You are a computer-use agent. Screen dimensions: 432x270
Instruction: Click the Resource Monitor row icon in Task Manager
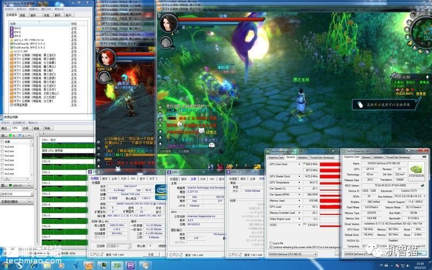pyautogui.click(x=11, y=105)
